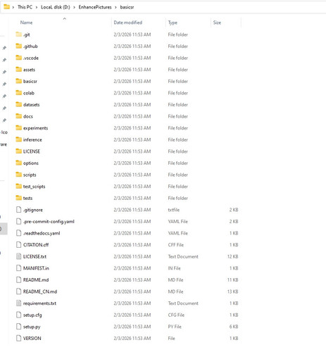Viewport: 326px width, 352px height.
Task: Navigate to EnhancePictures breadcrumb
Action: [x=95, y=7]
